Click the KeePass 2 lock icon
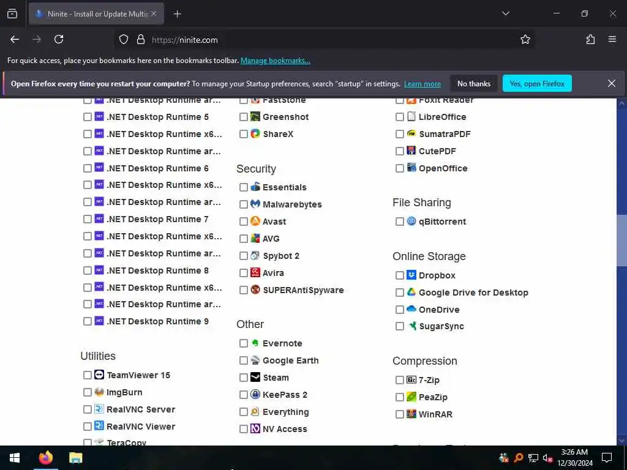This screenshot has height=470, width=627. (255, 395)
